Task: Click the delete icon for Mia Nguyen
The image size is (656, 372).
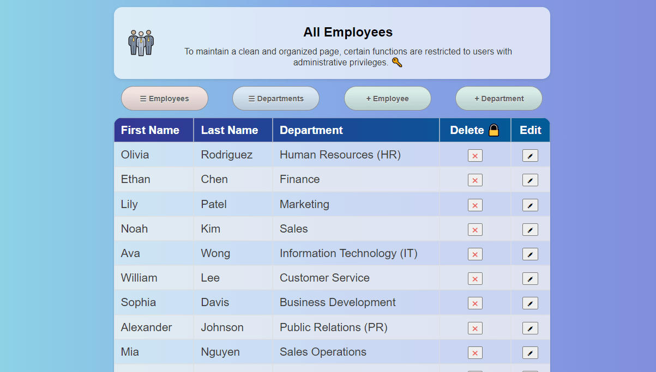Action: [475, 353]
